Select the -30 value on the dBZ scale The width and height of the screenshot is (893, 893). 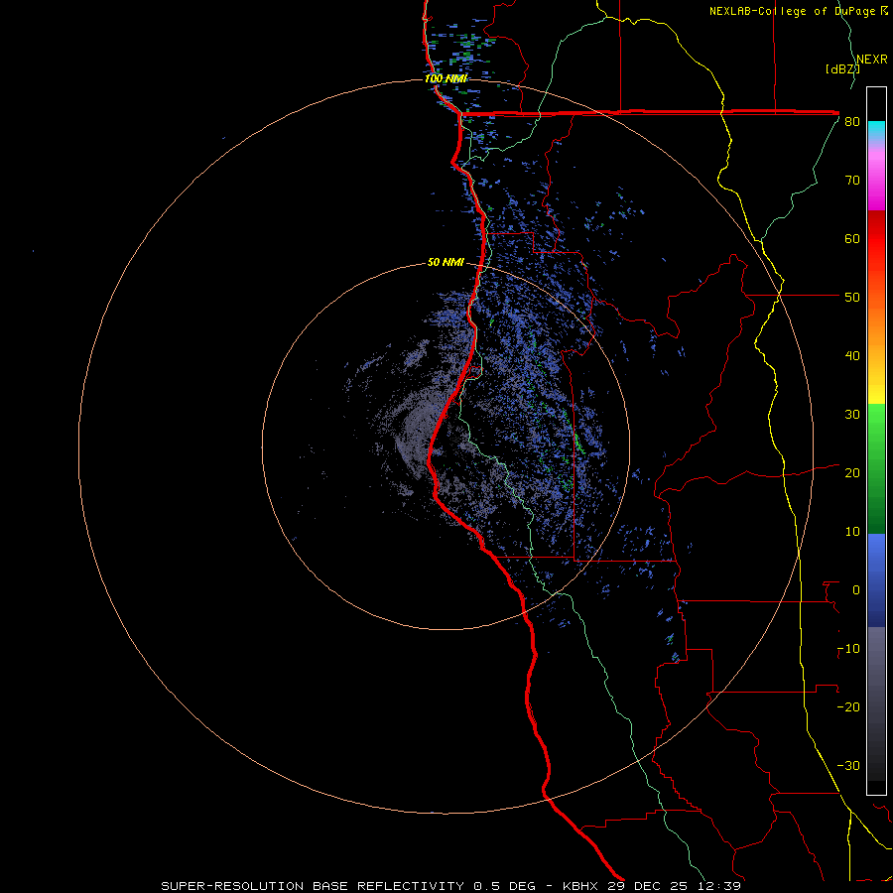(848, 766)
